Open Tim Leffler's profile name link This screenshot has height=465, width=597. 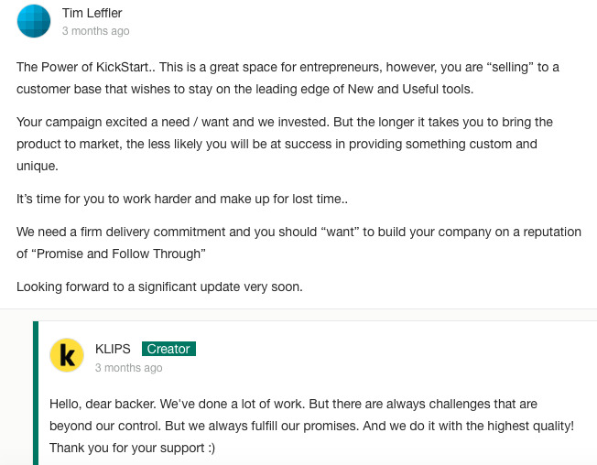(x=92, y=13)
